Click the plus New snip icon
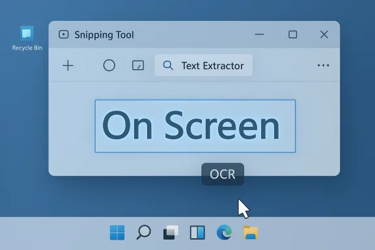This screenshot has height=250, width=375. coord(68,66)
